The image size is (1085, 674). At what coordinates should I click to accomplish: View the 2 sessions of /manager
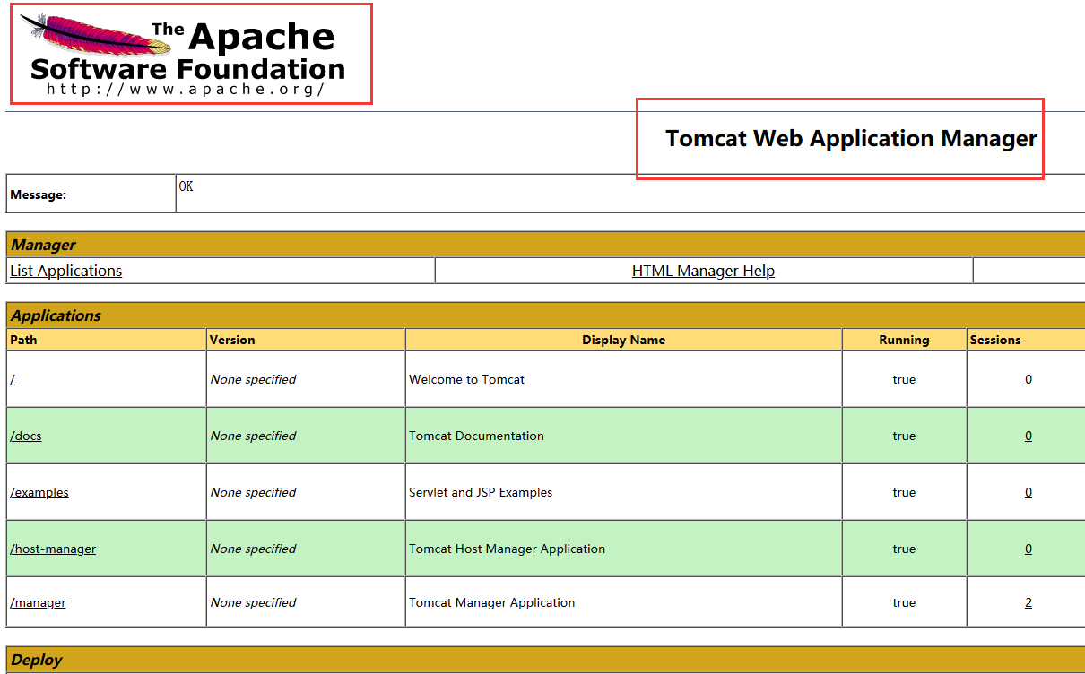pyautogui.click(x=1029, y=602)
